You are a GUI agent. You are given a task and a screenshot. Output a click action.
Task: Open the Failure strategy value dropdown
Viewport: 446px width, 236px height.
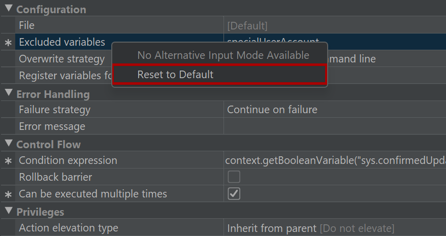[x=335, y=110]
